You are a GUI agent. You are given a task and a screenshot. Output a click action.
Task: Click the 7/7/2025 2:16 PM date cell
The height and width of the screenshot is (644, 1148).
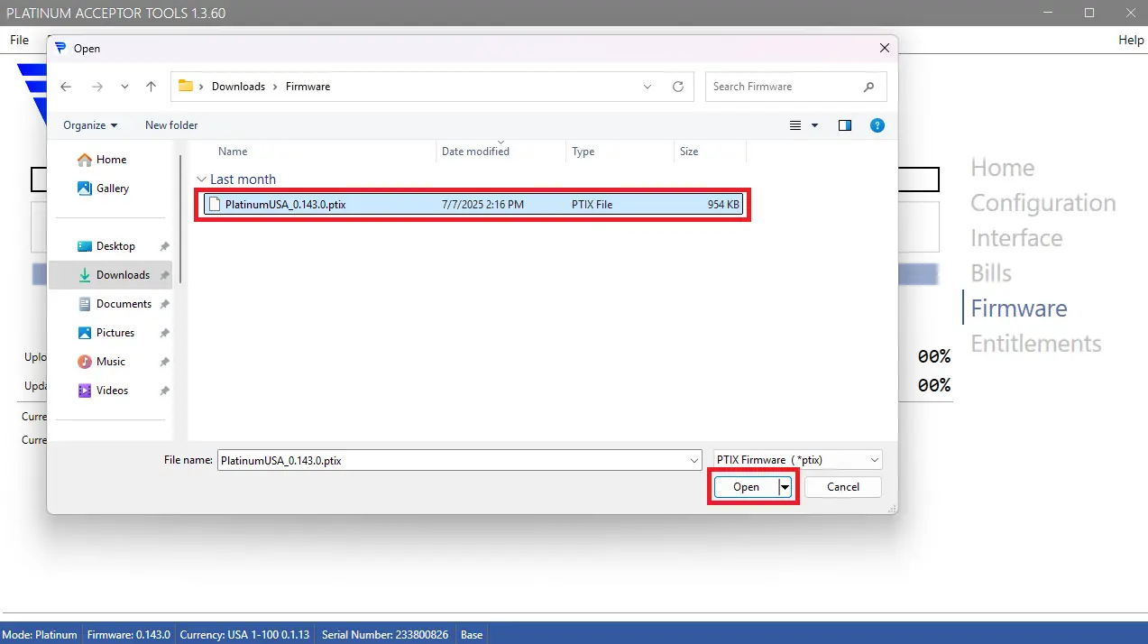482,205
